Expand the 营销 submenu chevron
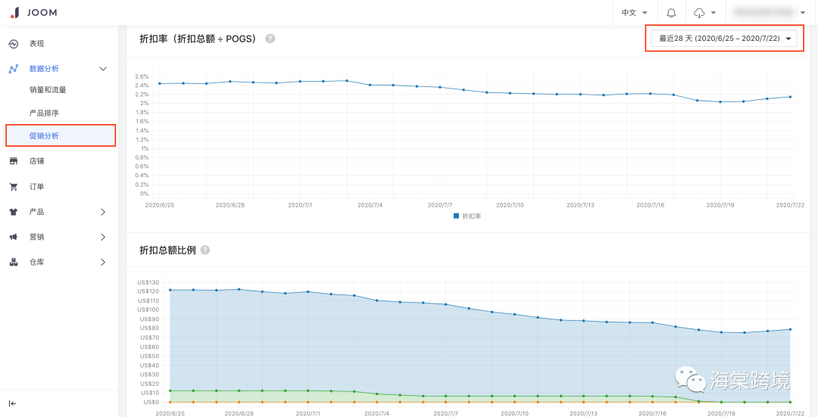 (103, 237)
